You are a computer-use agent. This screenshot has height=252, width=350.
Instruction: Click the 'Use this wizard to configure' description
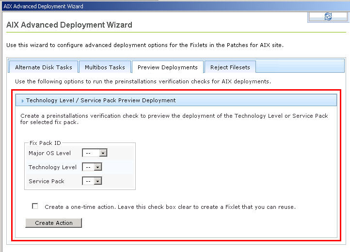point(145,45)
